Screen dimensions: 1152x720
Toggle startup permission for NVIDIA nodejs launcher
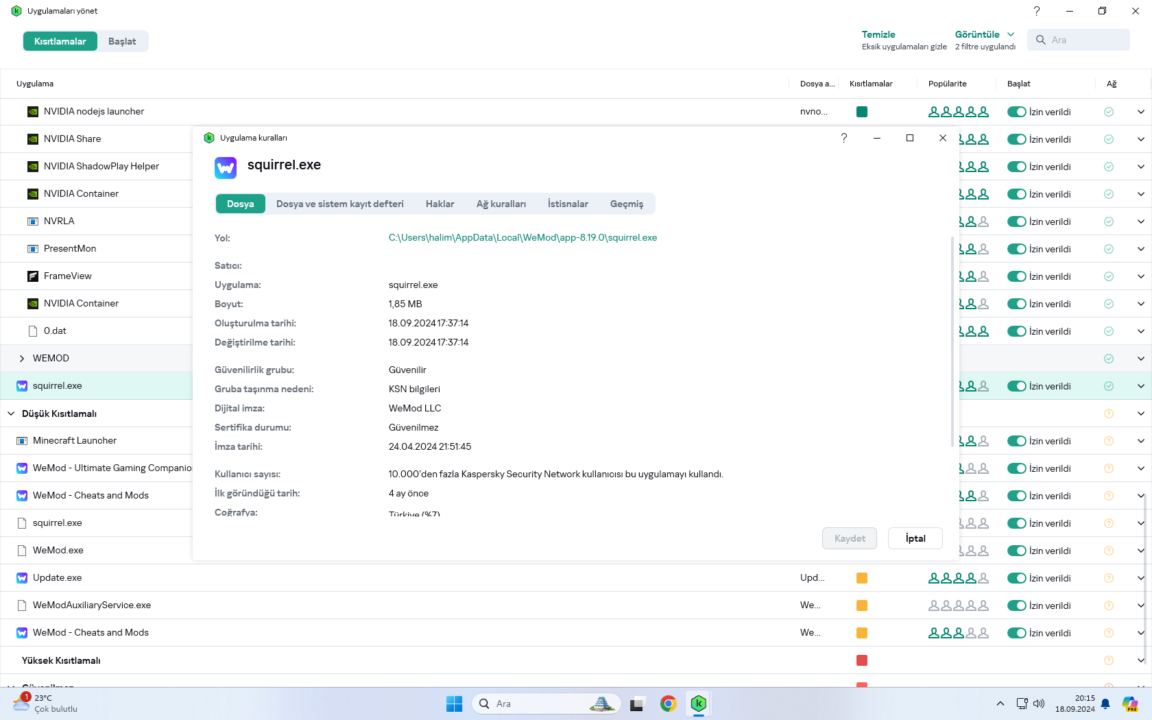tap(1016, 112)
